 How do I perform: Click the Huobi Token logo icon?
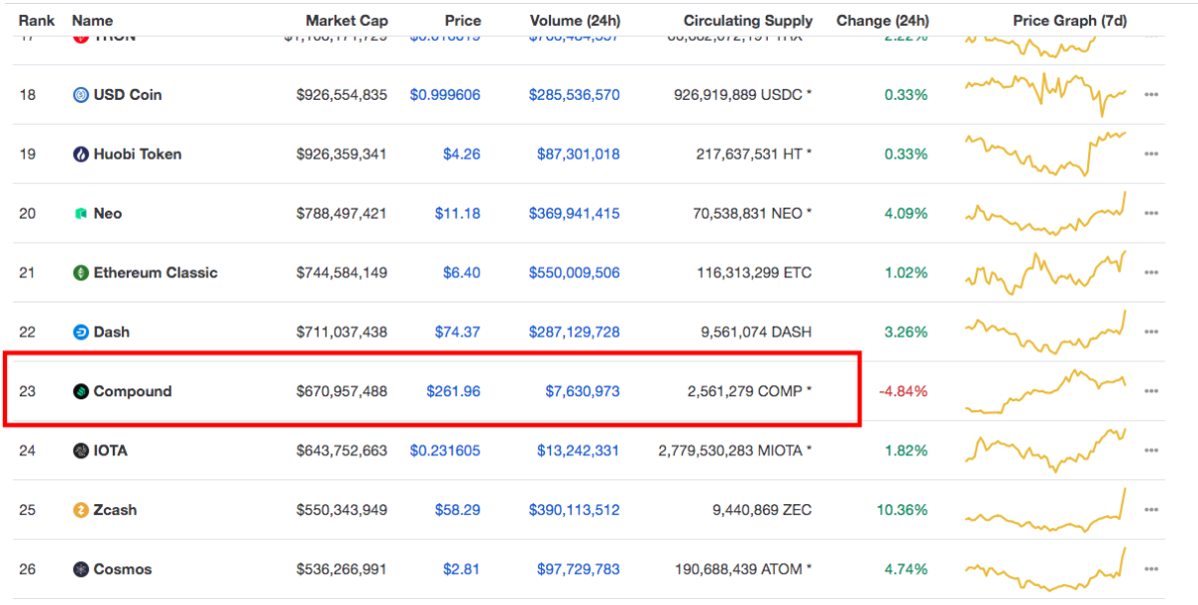[81, 155]
